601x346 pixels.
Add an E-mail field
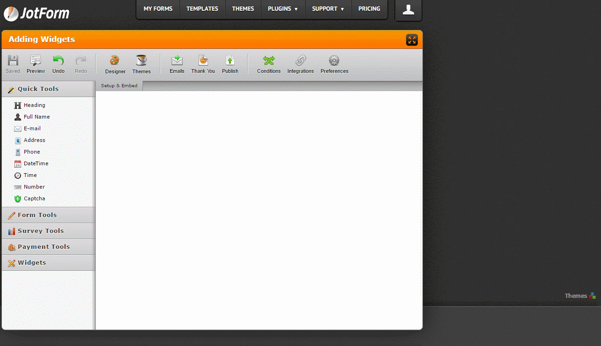28,128
